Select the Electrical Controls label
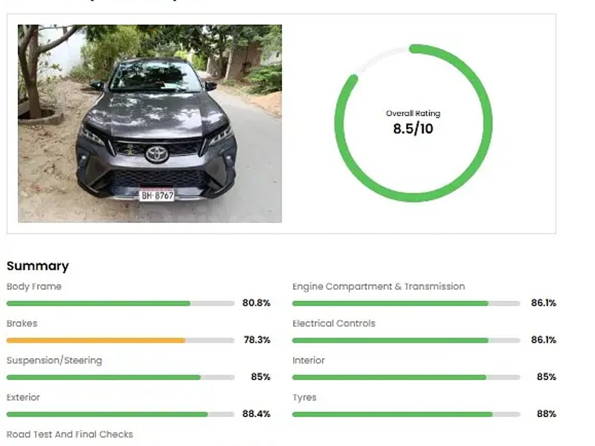The image size is (595, 446). click(x=334, y=324)
